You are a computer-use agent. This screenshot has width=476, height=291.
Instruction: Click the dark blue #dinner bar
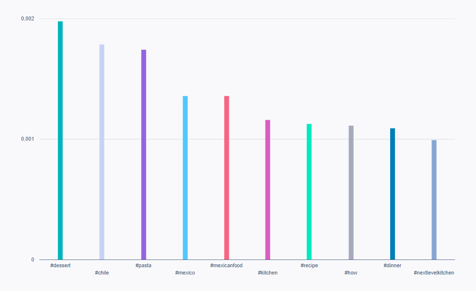[x=393, y=194]
